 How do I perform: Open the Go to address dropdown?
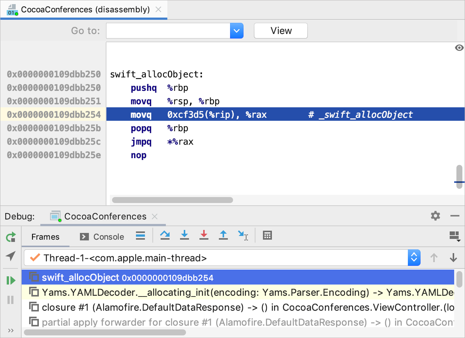[236, 31]
